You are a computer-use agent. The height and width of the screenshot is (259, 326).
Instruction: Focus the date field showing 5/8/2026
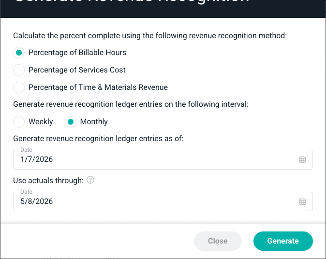163,201
